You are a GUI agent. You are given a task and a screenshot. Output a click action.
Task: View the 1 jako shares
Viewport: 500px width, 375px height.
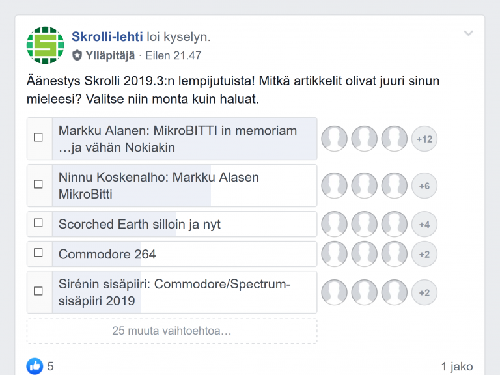tap(456, 367)
